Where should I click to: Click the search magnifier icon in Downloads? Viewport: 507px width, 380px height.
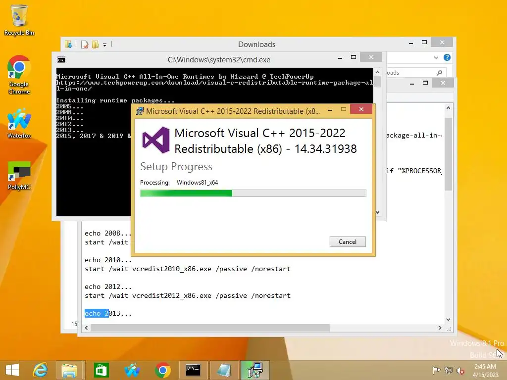tap(439, 73)
